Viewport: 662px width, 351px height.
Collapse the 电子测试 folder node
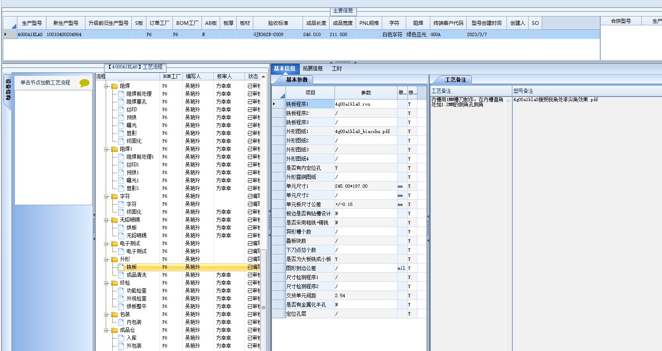106,244
